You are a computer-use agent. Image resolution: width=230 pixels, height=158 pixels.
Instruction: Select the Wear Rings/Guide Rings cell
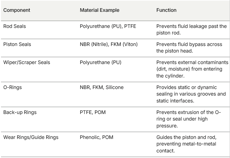(x=31, y=137)
